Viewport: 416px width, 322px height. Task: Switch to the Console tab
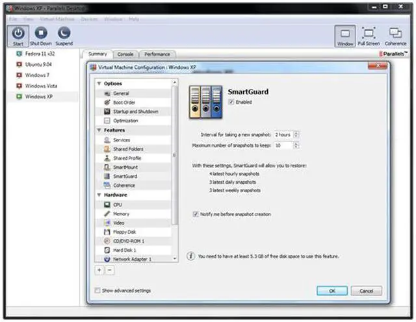click(x=125, y=55)
